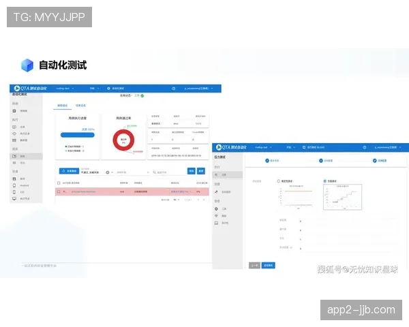This screenshot has width=409, height=327.
Task: Open the iOS item in the left sidebar
Action: pos(21,192)
